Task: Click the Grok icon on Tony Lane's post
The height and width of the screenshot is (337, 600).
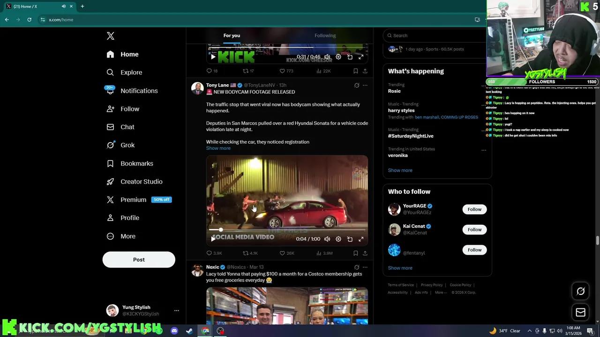Action: coord(357,85)
